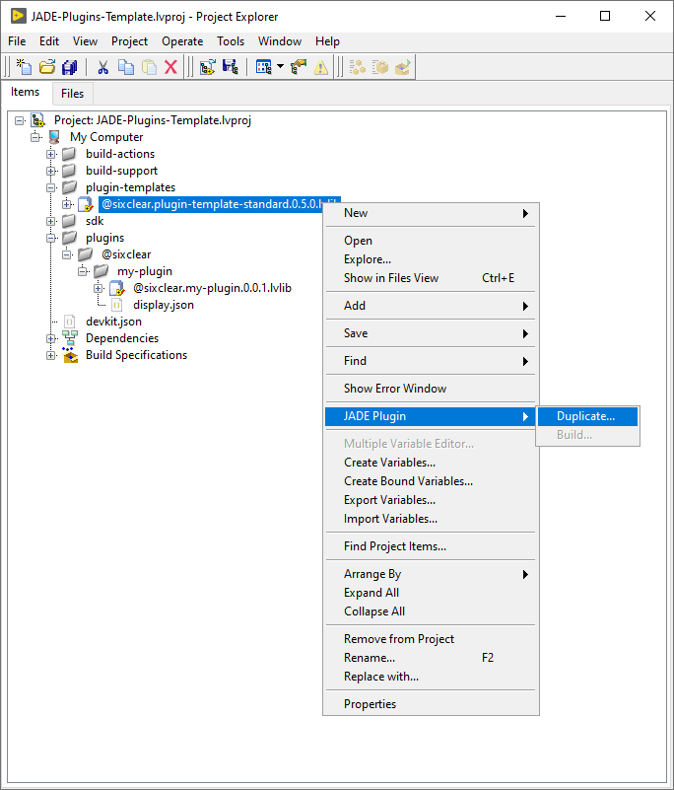674x790 pixels.
Task: Click the Build All boxes icon
Action: tap(358, 66)
